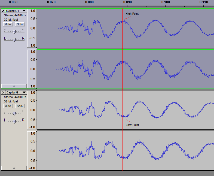Collapse the exhibitA 1 track with bottom triangle

click(14, 86)
